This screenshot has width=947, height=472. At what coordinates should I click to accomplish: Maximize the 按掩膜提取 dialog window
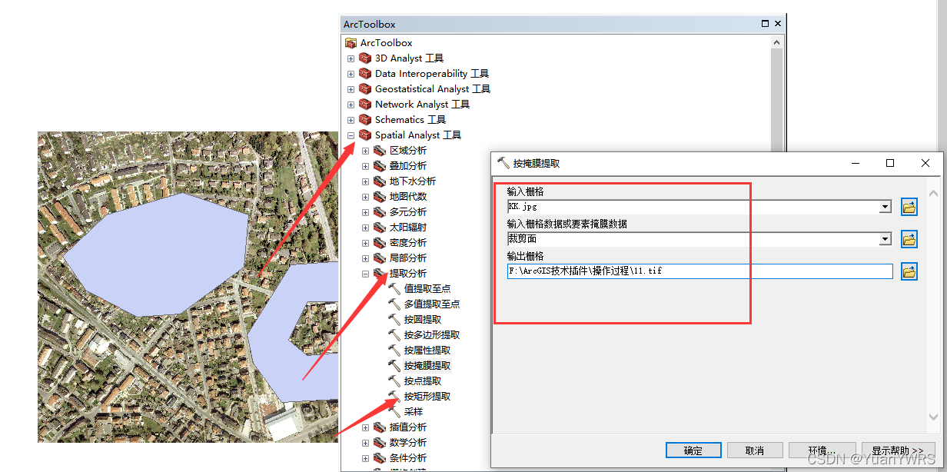[x=890, y=163]
